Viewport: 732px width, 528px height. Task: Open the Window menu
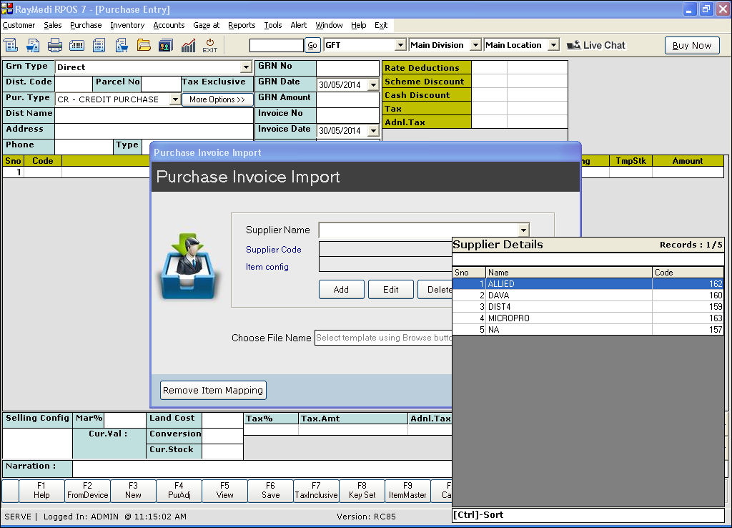point(329,25)
